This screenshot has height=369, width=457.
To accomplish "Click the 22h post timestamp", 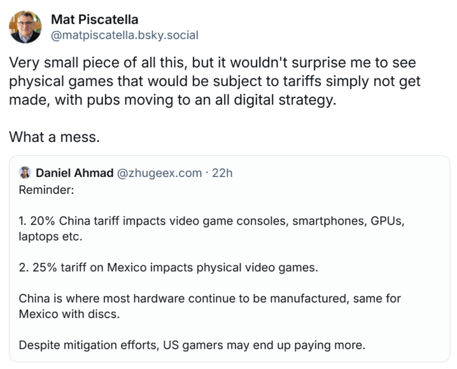I will click(x=222, y=173).
